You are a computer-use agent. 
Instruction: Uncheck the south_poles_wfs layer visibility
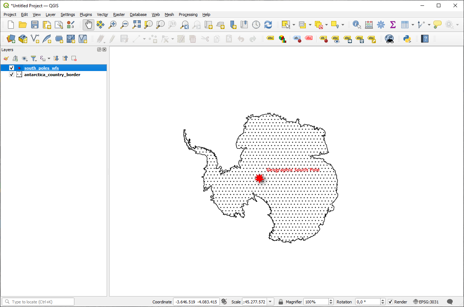[12, 68]
